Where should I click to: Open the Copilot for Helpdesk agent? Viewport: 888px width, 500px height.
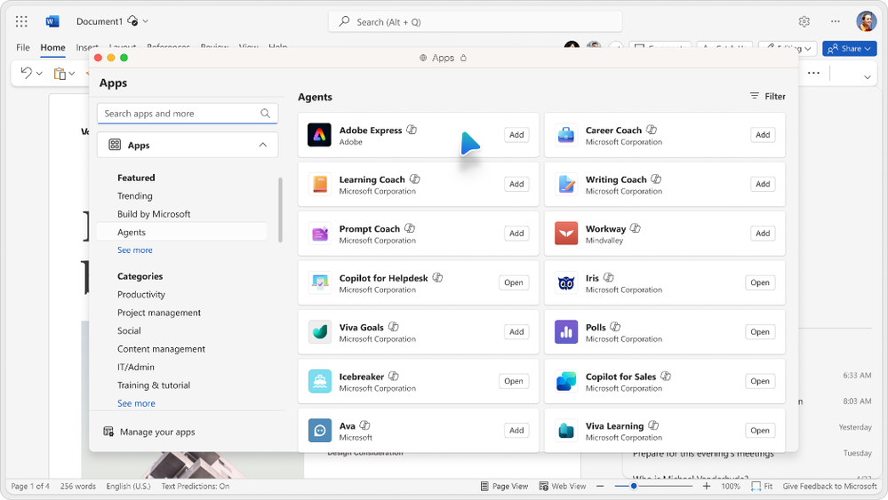513,282
